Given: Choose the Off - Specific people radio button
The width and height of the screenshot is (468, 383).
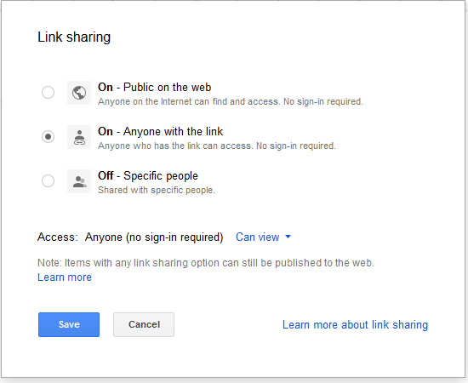Looking at the screenshot, I should 48,181.
